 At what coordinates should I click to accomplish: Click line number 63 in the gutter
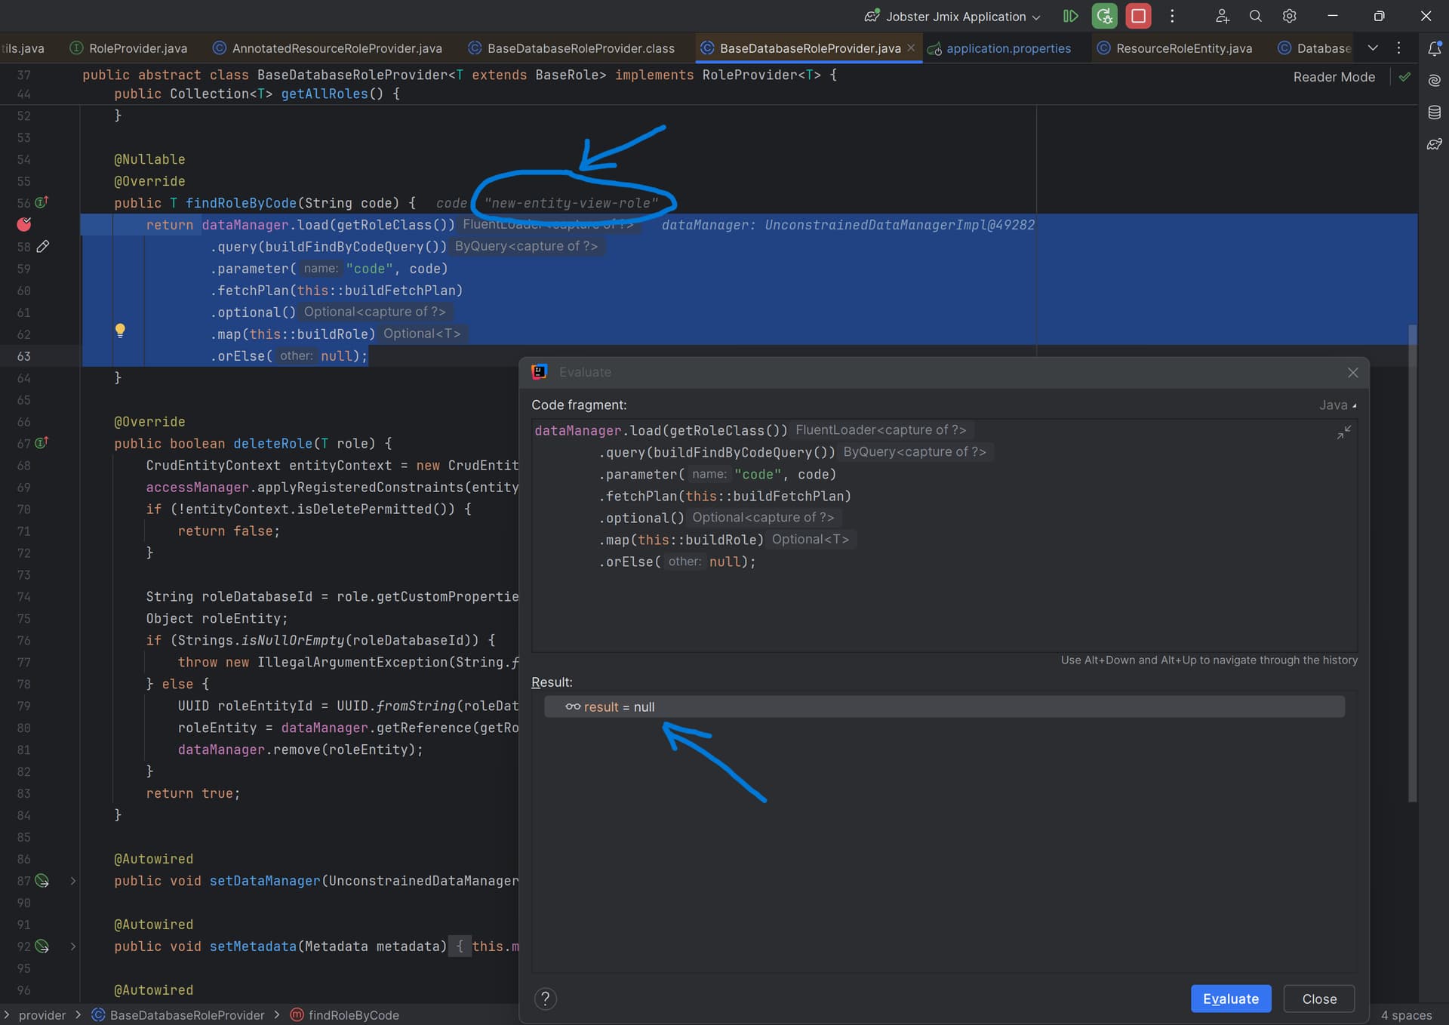click(24, 356)
